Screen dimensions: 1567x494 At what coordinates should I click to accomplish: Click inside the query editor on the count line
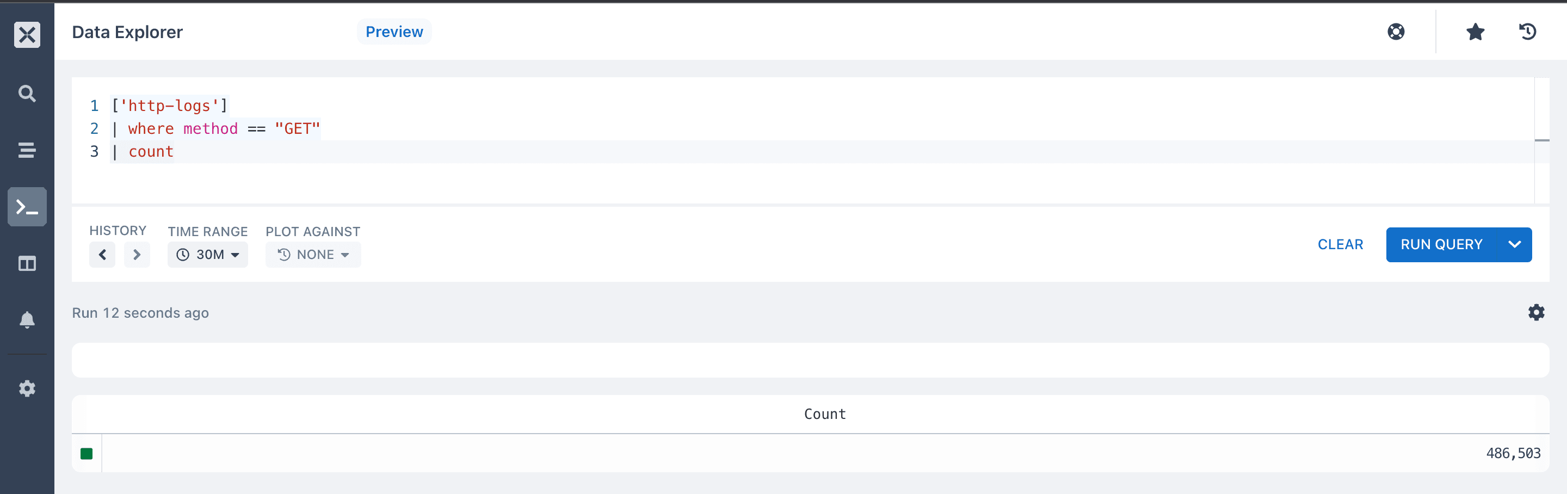pos(821,151)
